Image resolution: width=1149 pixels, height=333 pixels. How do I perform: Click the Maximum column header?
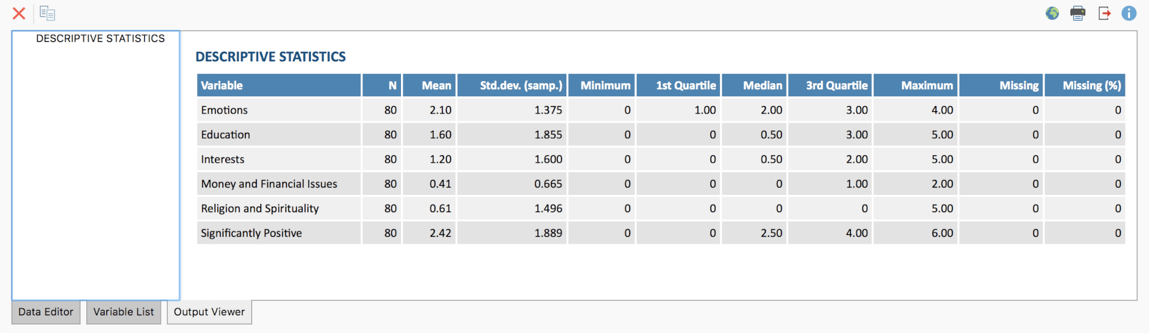pyautogui.click(x=916, y=85)
